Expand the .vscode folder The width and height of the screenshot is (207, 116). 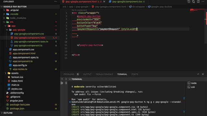click(4, 14)
